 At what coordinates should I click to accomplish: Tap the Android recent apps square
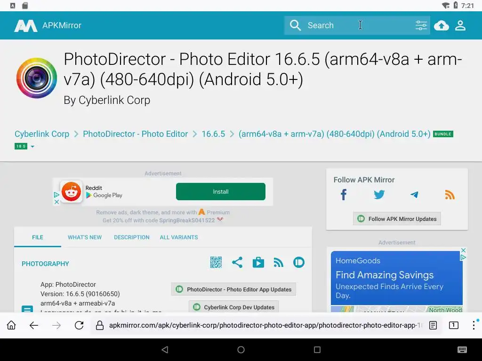(x=317, y=350)
